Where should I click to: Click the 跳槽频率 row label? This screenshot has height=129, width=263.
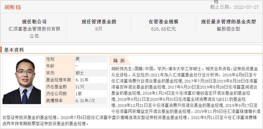(x=54, y=101)
